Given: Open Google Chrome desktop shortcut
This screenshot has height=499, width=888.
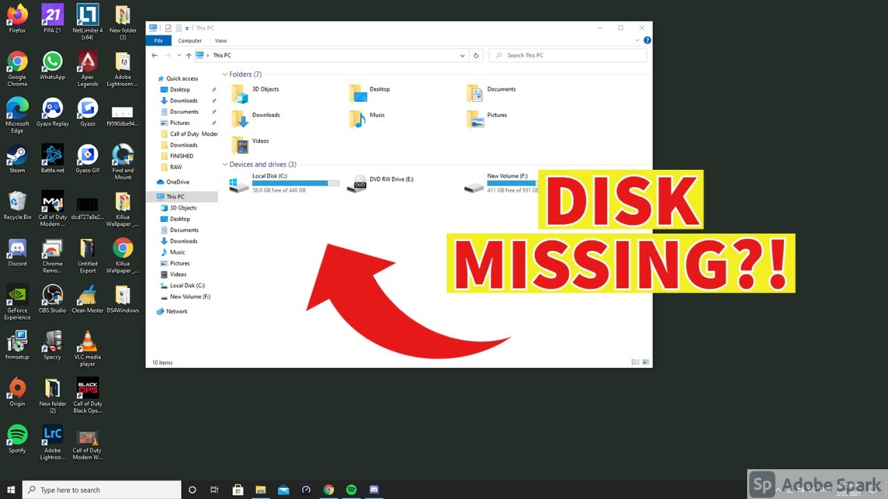Looking at the screenshot, I should click(17, 69).
